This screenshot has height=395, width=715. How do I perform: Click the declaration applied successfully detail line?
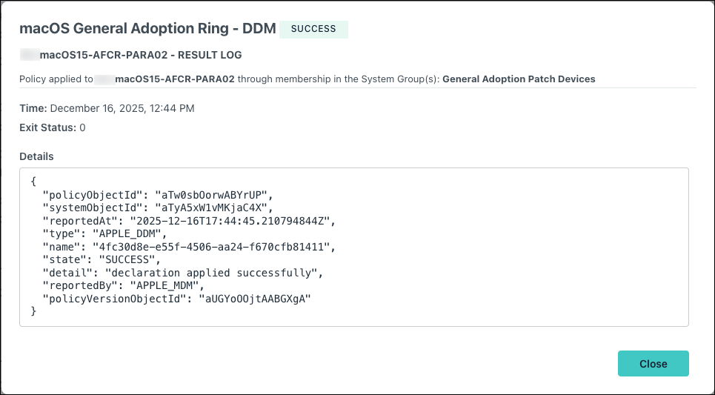click(x=183, y=273)
